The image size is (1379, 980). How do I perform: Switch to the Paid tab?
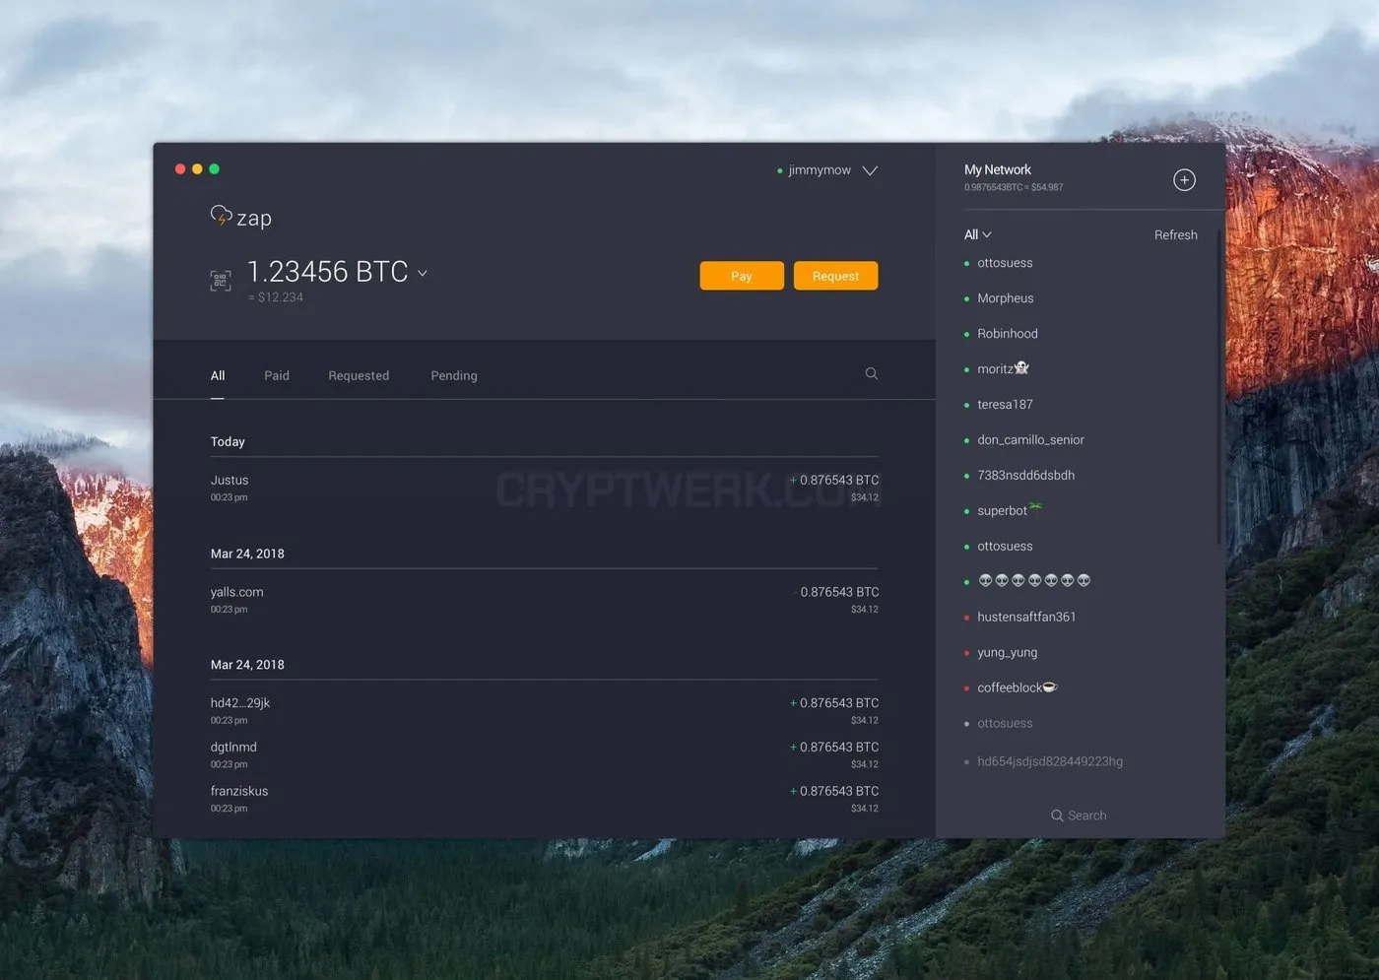277,375
